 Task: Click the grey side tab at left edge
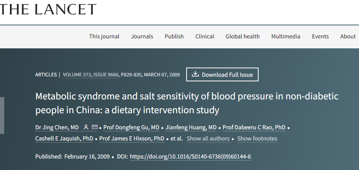(2, 116)
